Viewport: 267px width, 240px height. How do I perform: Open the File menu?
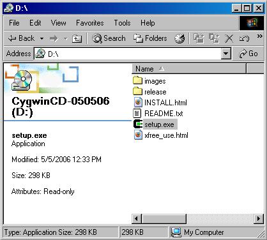click(14, 23)
